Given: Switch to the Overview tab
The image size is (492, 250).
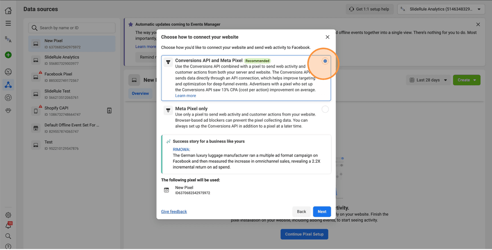Looking at the screenshot, I should click(140, 93).
